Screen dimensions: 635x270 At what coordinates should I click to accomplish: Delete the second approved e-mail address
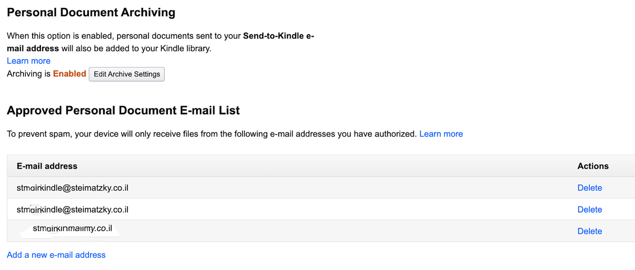(x=589, y=210)
